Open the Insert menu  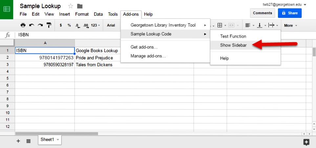pyautogui.click(x=65, y=14)
